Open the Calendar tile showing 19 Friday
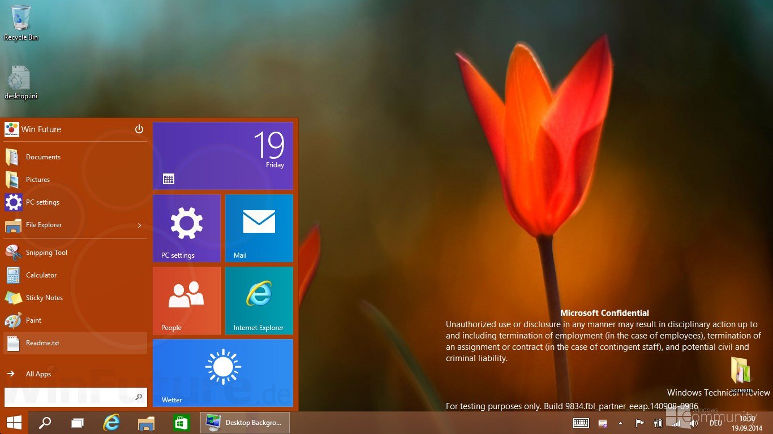Screen dimensions: 773x434 [223, 156]
